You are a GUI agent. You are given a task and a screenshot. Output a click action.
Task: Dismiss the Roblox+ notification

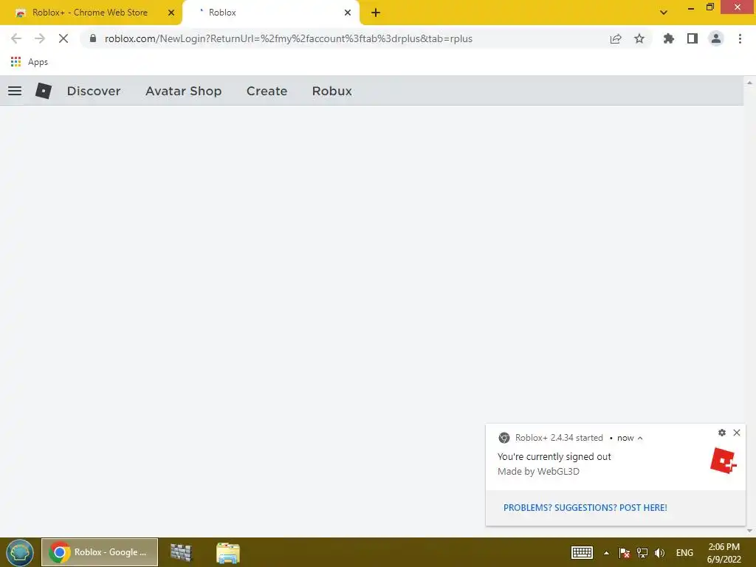737,433
